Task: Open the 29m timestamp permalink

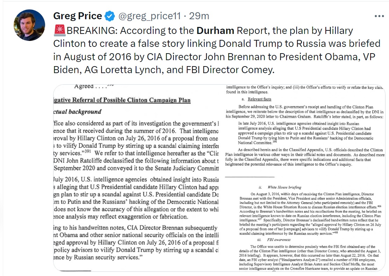Action: point(199,16)
